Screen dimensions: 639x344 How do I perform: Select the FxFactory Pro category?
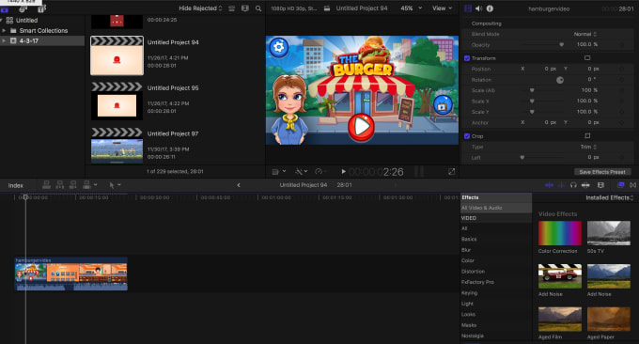click(x=477, y=282)
